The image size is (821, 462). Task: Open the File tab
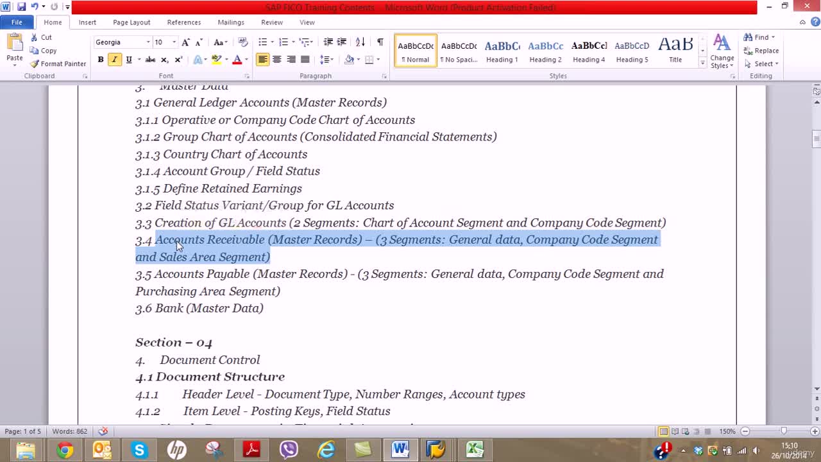point(17,22)
